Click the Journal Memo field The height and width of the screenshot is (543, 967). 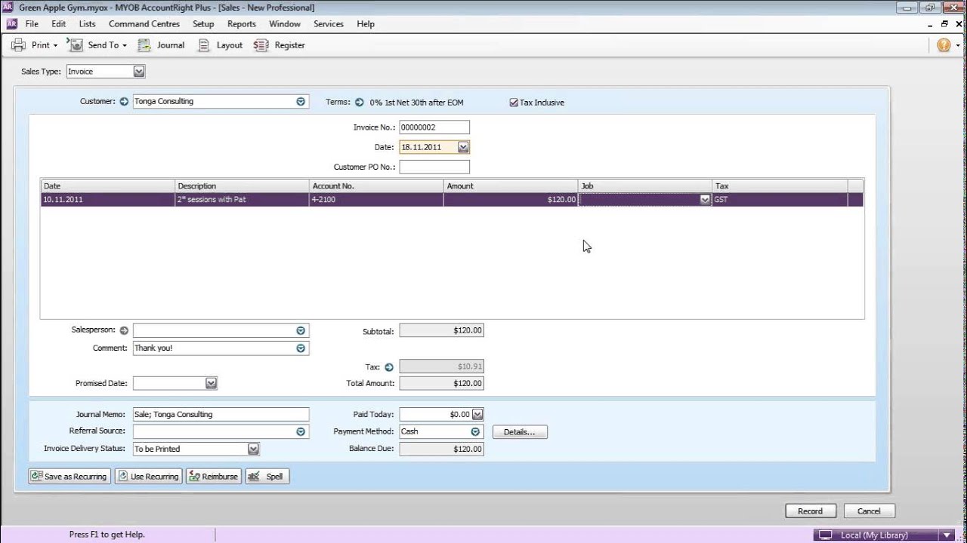pyautogui.click(x=221, y=414)
